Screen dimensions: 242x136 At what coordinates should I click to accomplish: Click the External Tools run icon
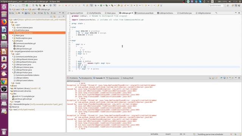[x=112, y=5]
